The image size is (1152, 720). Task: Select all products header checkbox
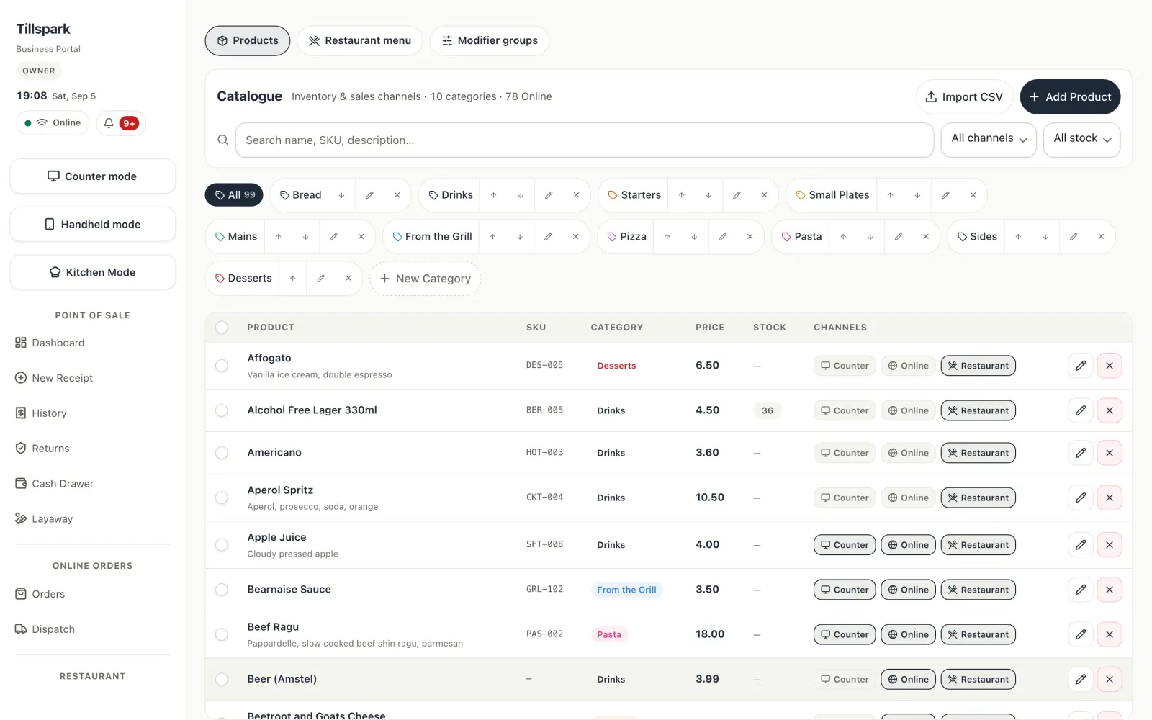[x=222, y=328]
